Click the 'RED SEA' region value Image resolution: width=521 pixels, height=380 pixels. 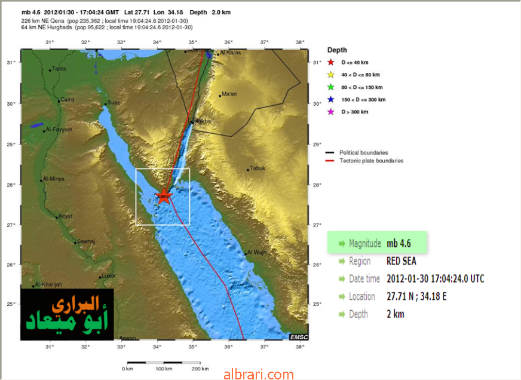point(402,262)
